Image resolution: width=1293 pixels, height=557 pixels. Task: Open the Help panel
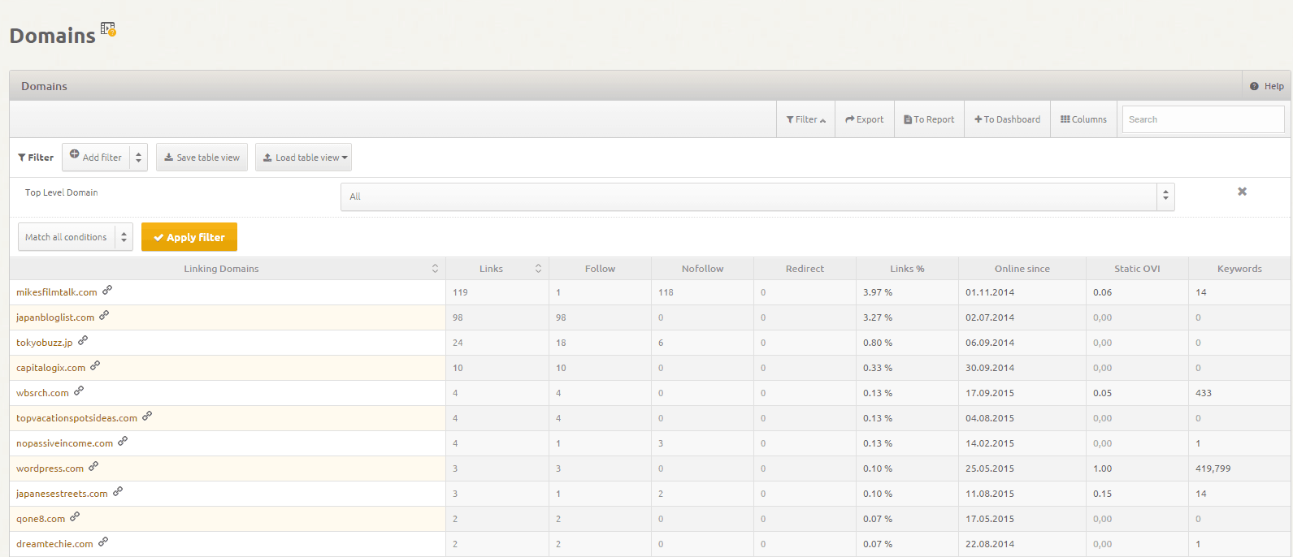(1267, 86)
